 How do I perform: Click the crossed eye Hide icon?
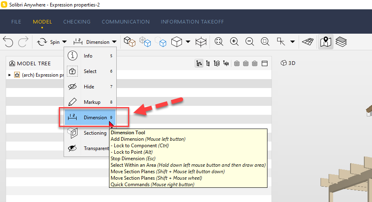(x=73, y=87)
